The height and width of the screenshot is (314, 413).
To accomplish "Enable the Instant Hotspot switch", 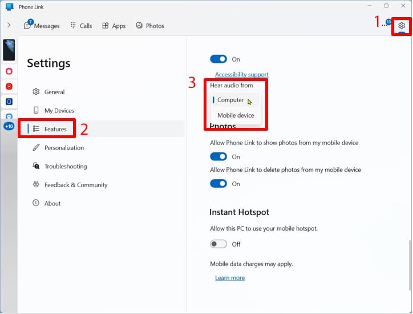I will pos(218,244).
